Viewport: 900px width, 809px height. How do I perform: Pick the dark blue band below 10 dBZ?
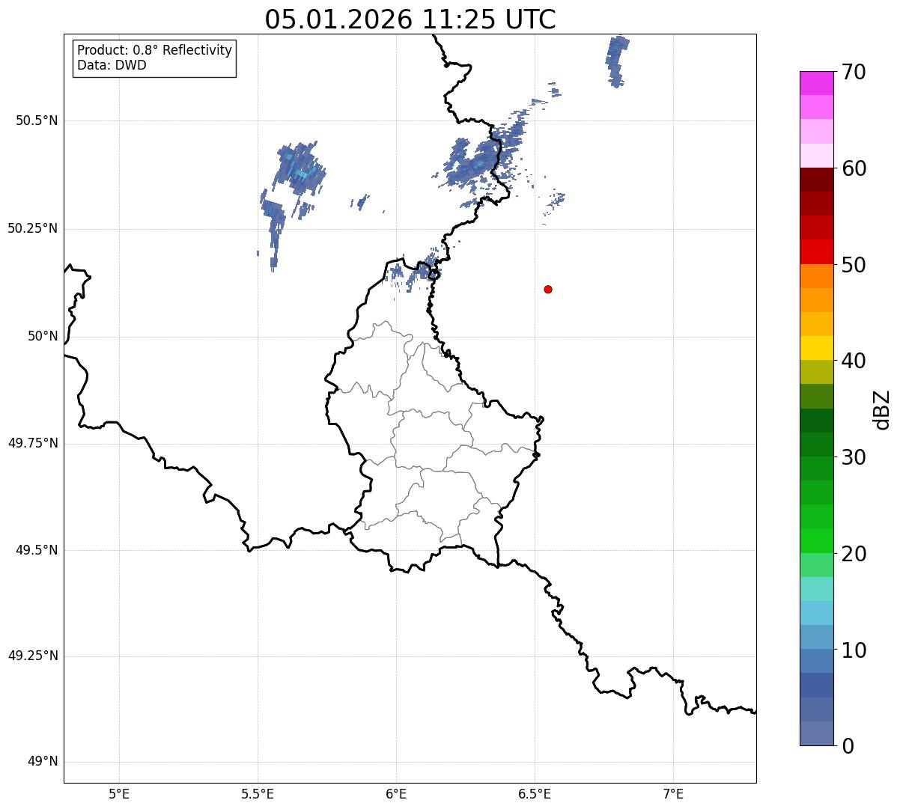click(x=816, y=685)
